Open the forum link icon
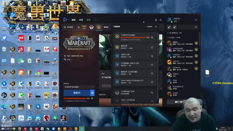The width and height of the screenshot is (233, 131). coord(65,59)
